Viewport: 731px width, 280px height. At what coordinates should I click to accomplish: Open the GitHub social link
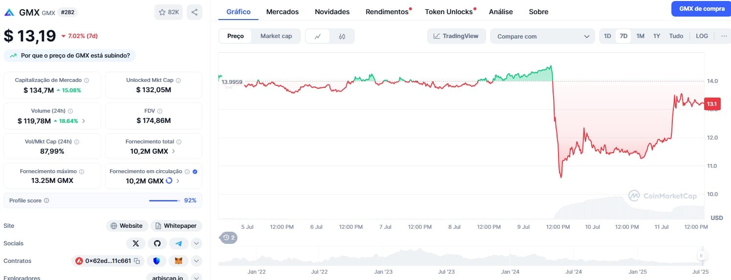coord(157,243)
